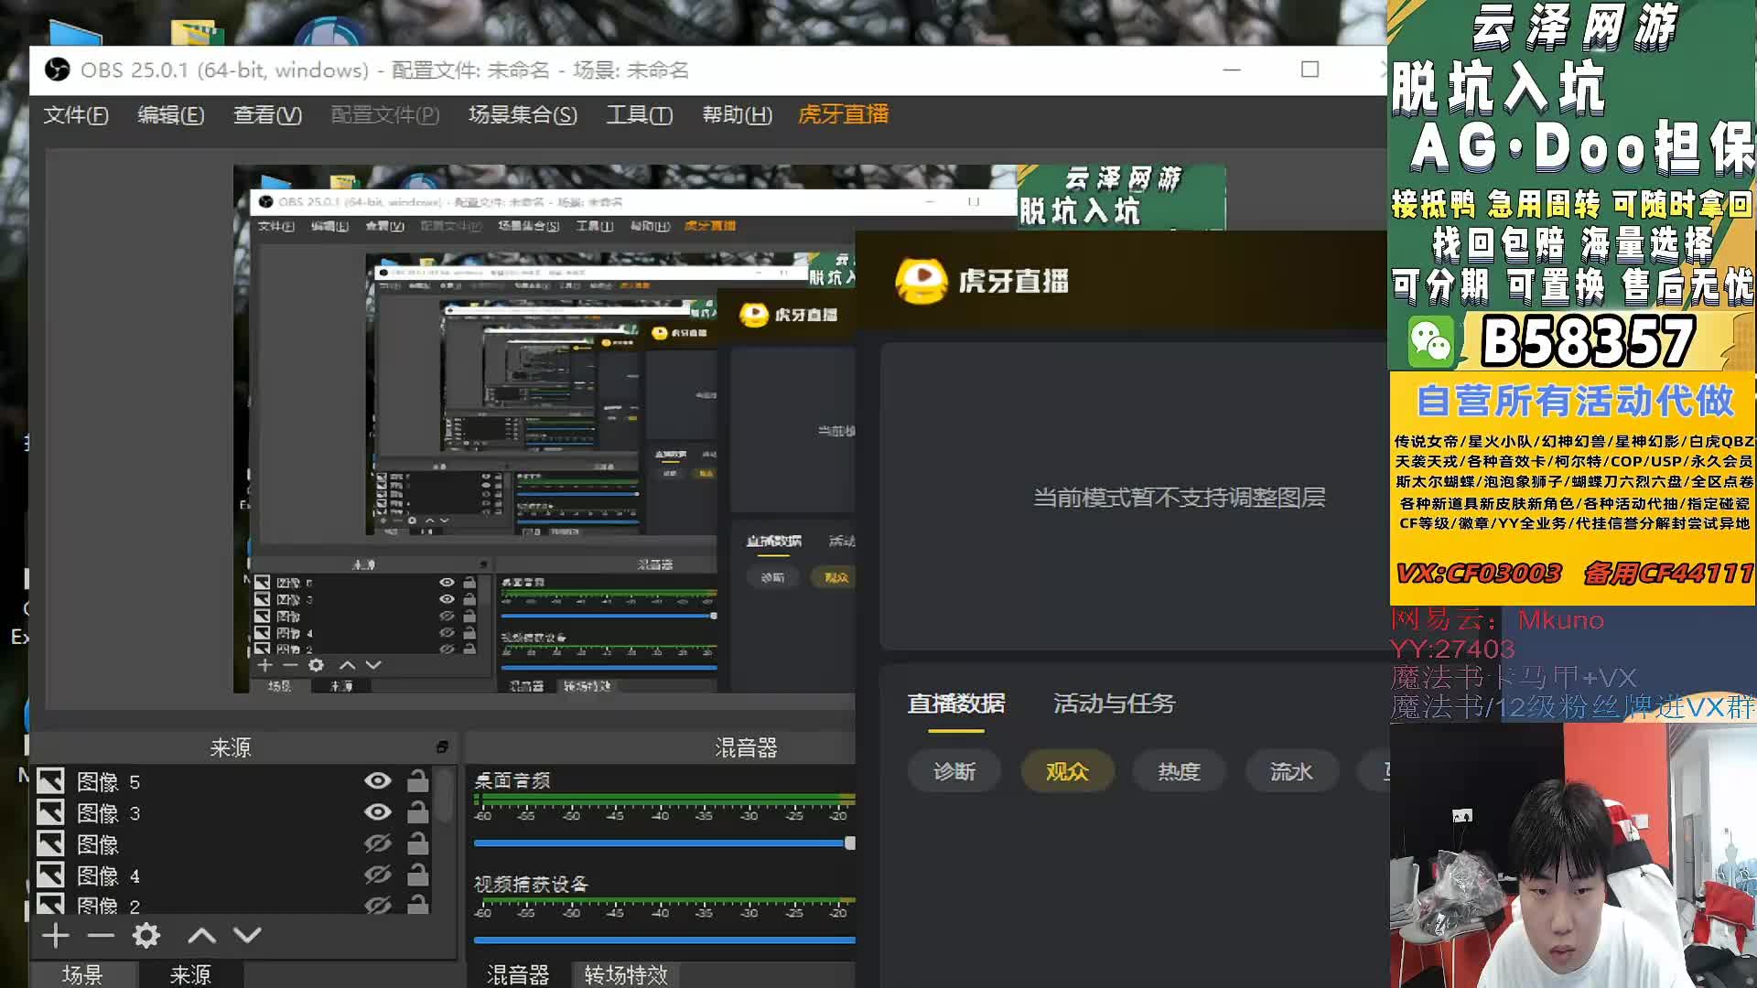Adjust the 桌面音频 volume slider
Image resolution: width=1757 pixels, height=988 pixels.
[x=664, y=843]
